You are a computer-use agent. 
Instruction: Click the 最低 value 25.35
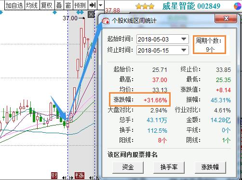click(223, 80)
